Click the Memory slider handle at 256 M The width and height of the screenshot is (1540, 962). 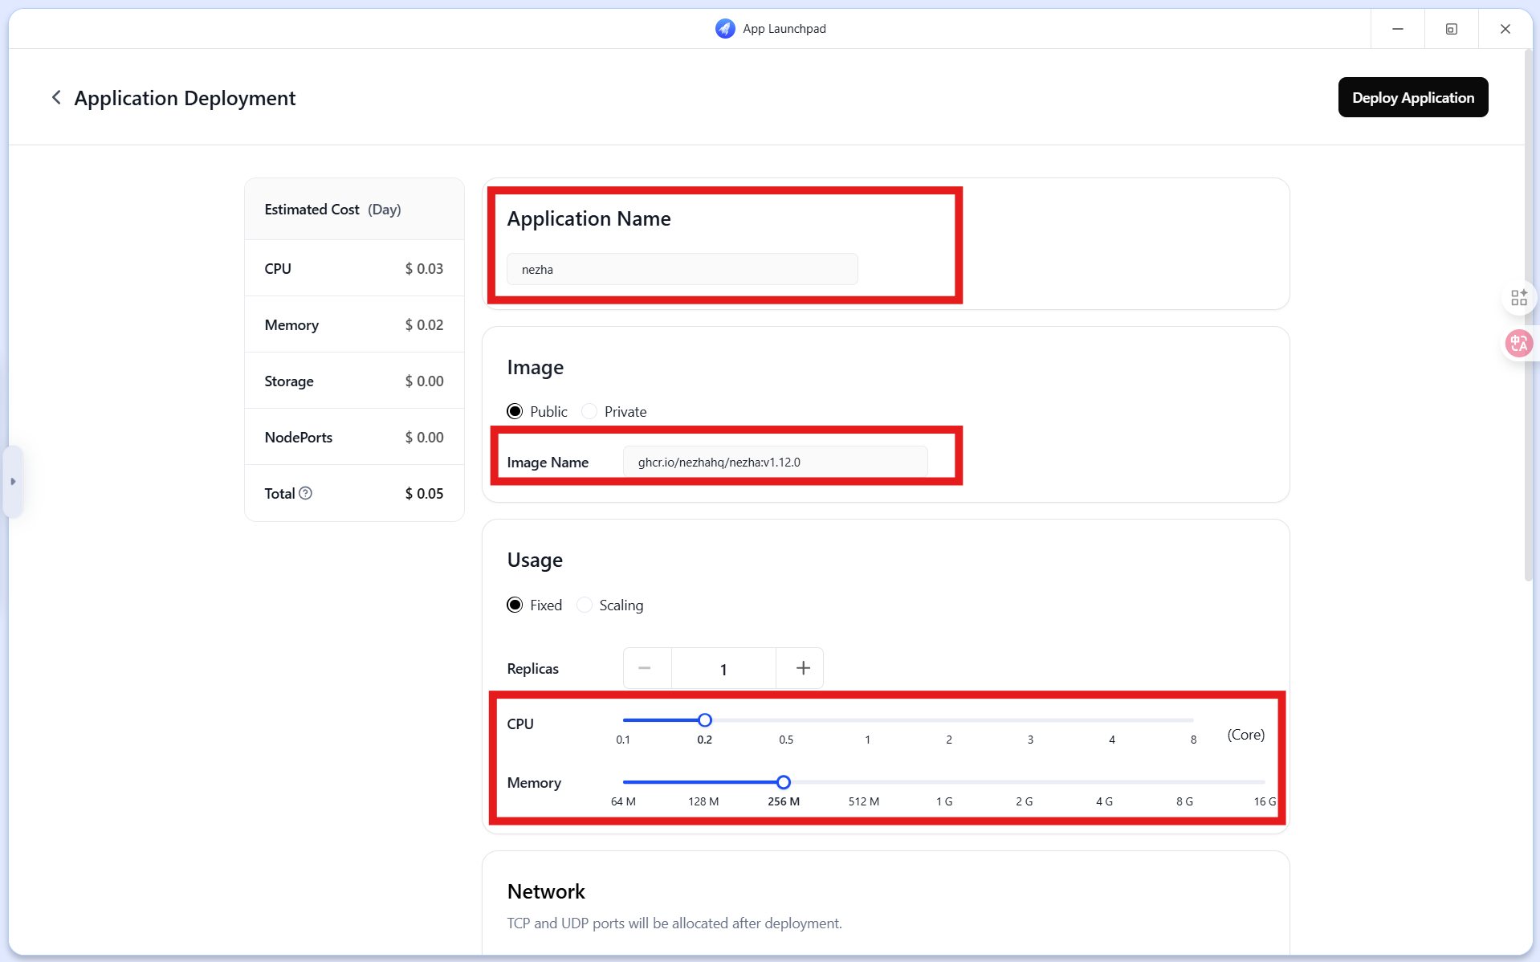[x=784, y=782]
